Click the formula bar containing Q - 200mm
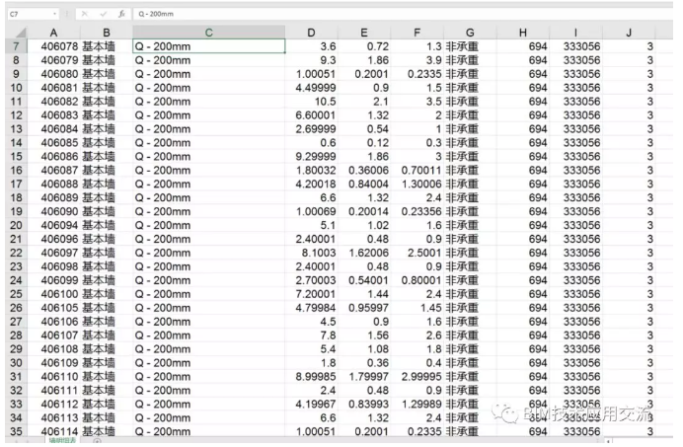 point(403,14)
